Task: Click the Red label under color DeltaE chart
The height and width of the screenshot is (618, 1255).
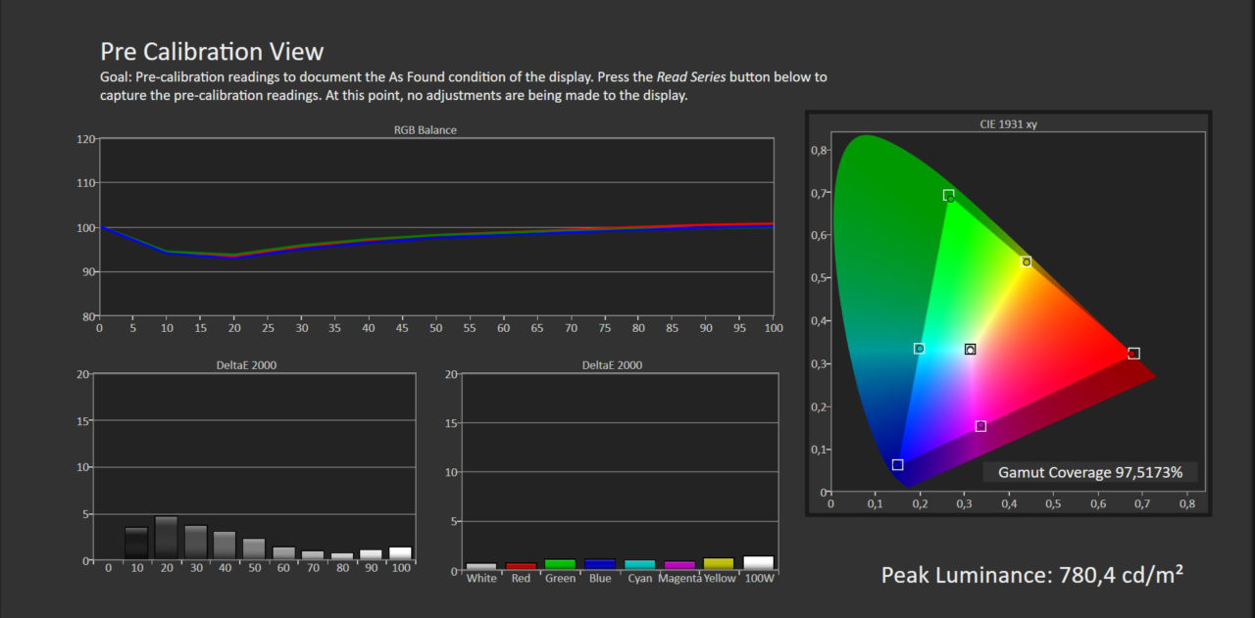Action: click(x=521, y=579)
